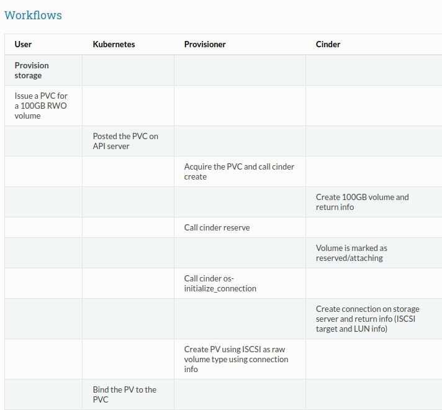Viewport: 442px width, 410px height.
Task: Click the Cinder column header
Action: tap(328, 44)
